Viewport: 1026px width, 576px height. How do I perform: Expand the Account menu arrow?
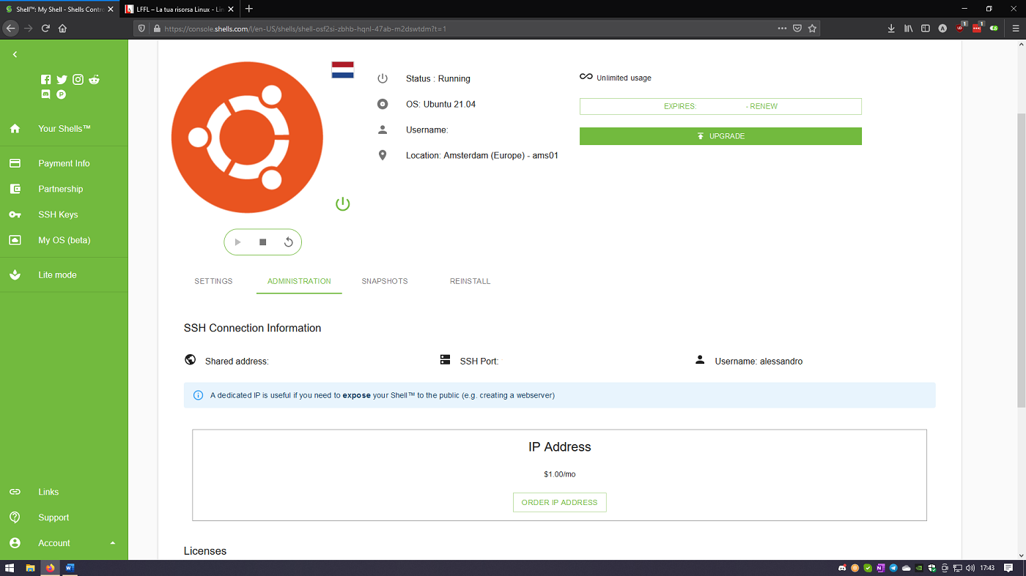pyautogui.click(x=112, y=543)
